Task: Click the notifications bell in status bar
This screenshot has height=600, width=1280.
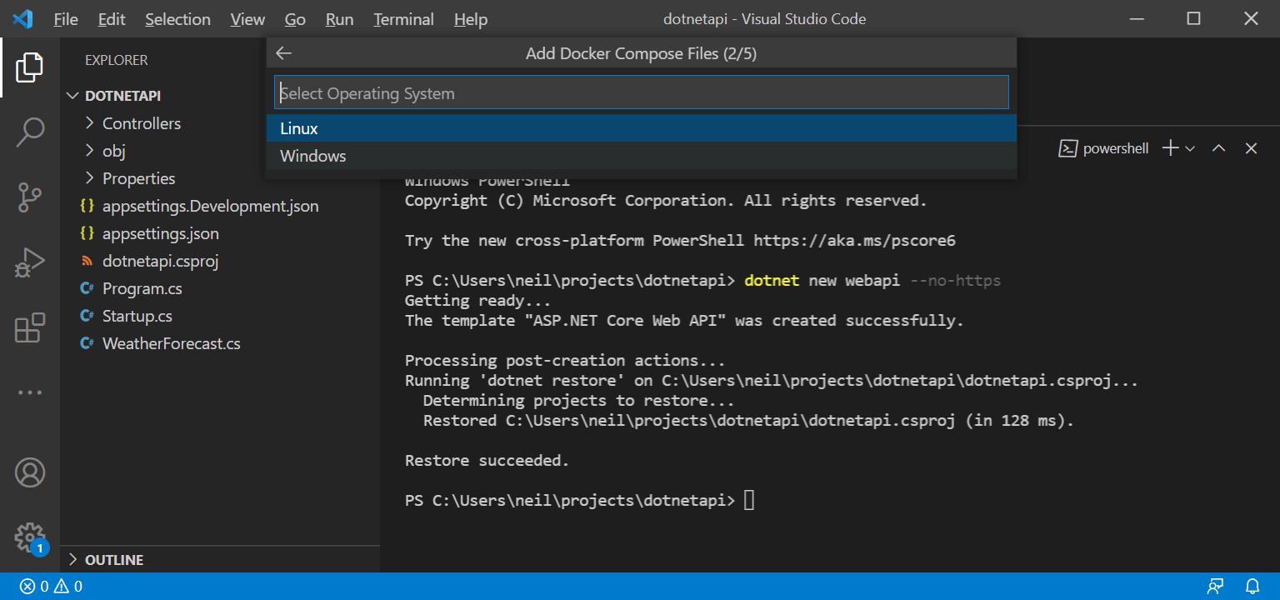Action: 1252,586
